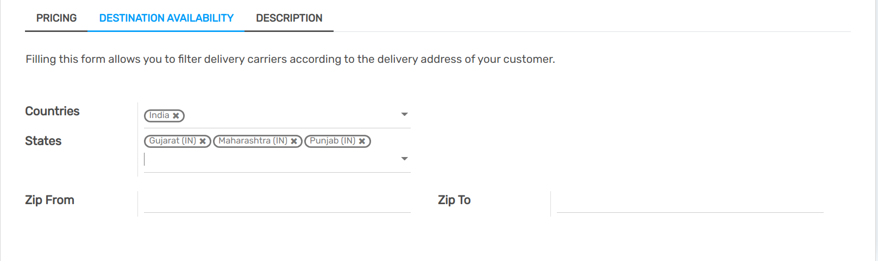Image resolution: width=878 pixels, height=261 pixels.
Task: Click the States field label
Action: point(43,141)
